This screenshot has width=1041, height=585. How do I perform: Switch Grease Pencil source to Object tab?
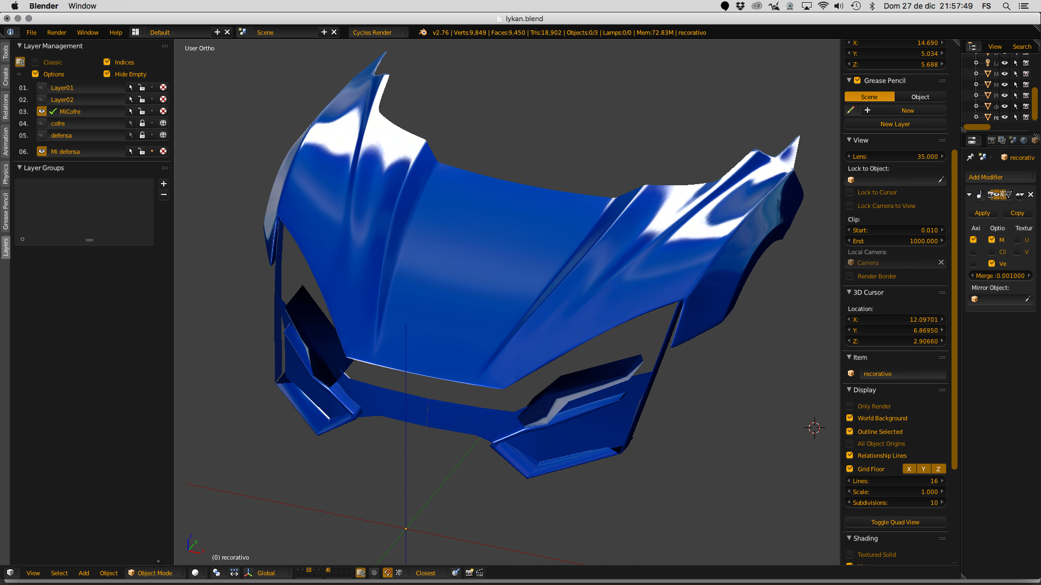click(920, 97)
